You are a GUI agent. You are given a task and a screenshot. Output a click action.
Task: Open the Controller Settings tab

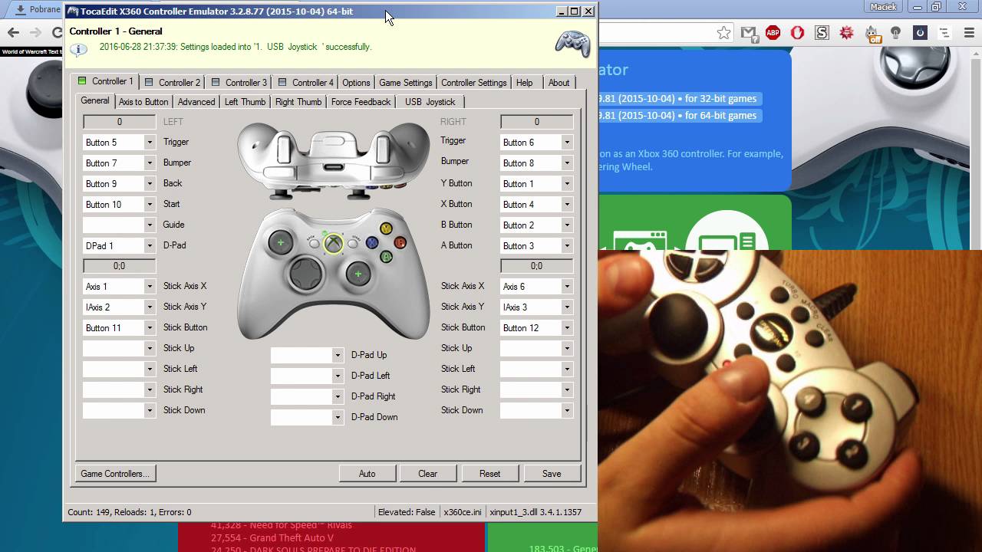click(474, 82)
